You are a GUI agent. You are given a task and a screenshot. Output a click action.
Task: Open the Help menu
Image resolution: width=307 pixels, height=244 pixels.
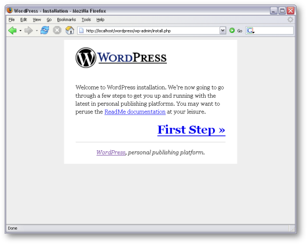click(x=100, y=20)
